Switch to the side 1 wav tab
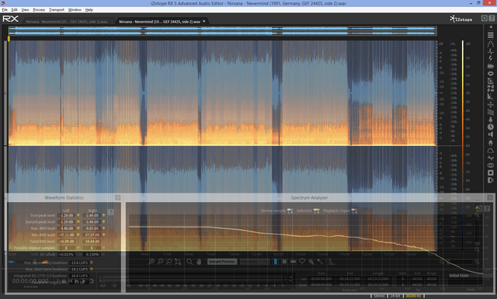 pos(67,22)
